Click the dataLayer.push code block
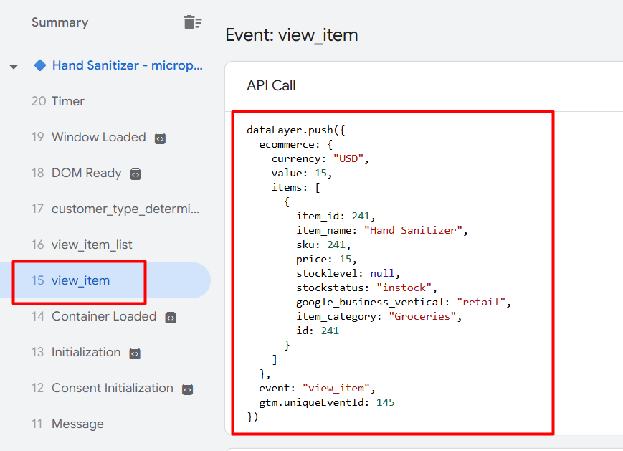The width and height of the screenshot is (623, 451). pos(391,272)
